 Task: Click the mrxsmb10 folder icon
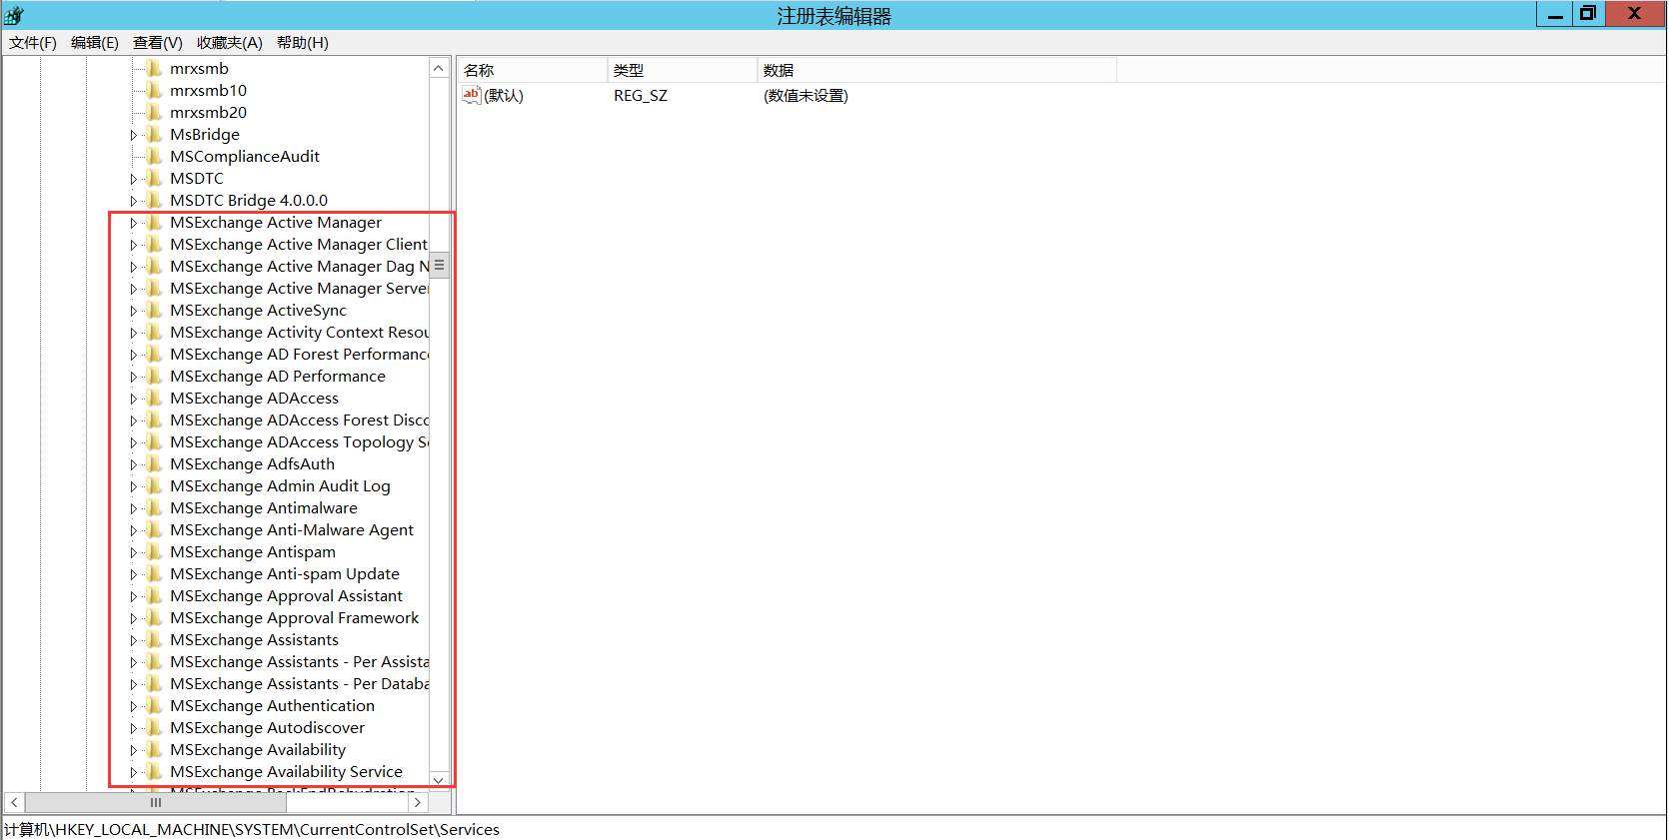pos(154,90)
